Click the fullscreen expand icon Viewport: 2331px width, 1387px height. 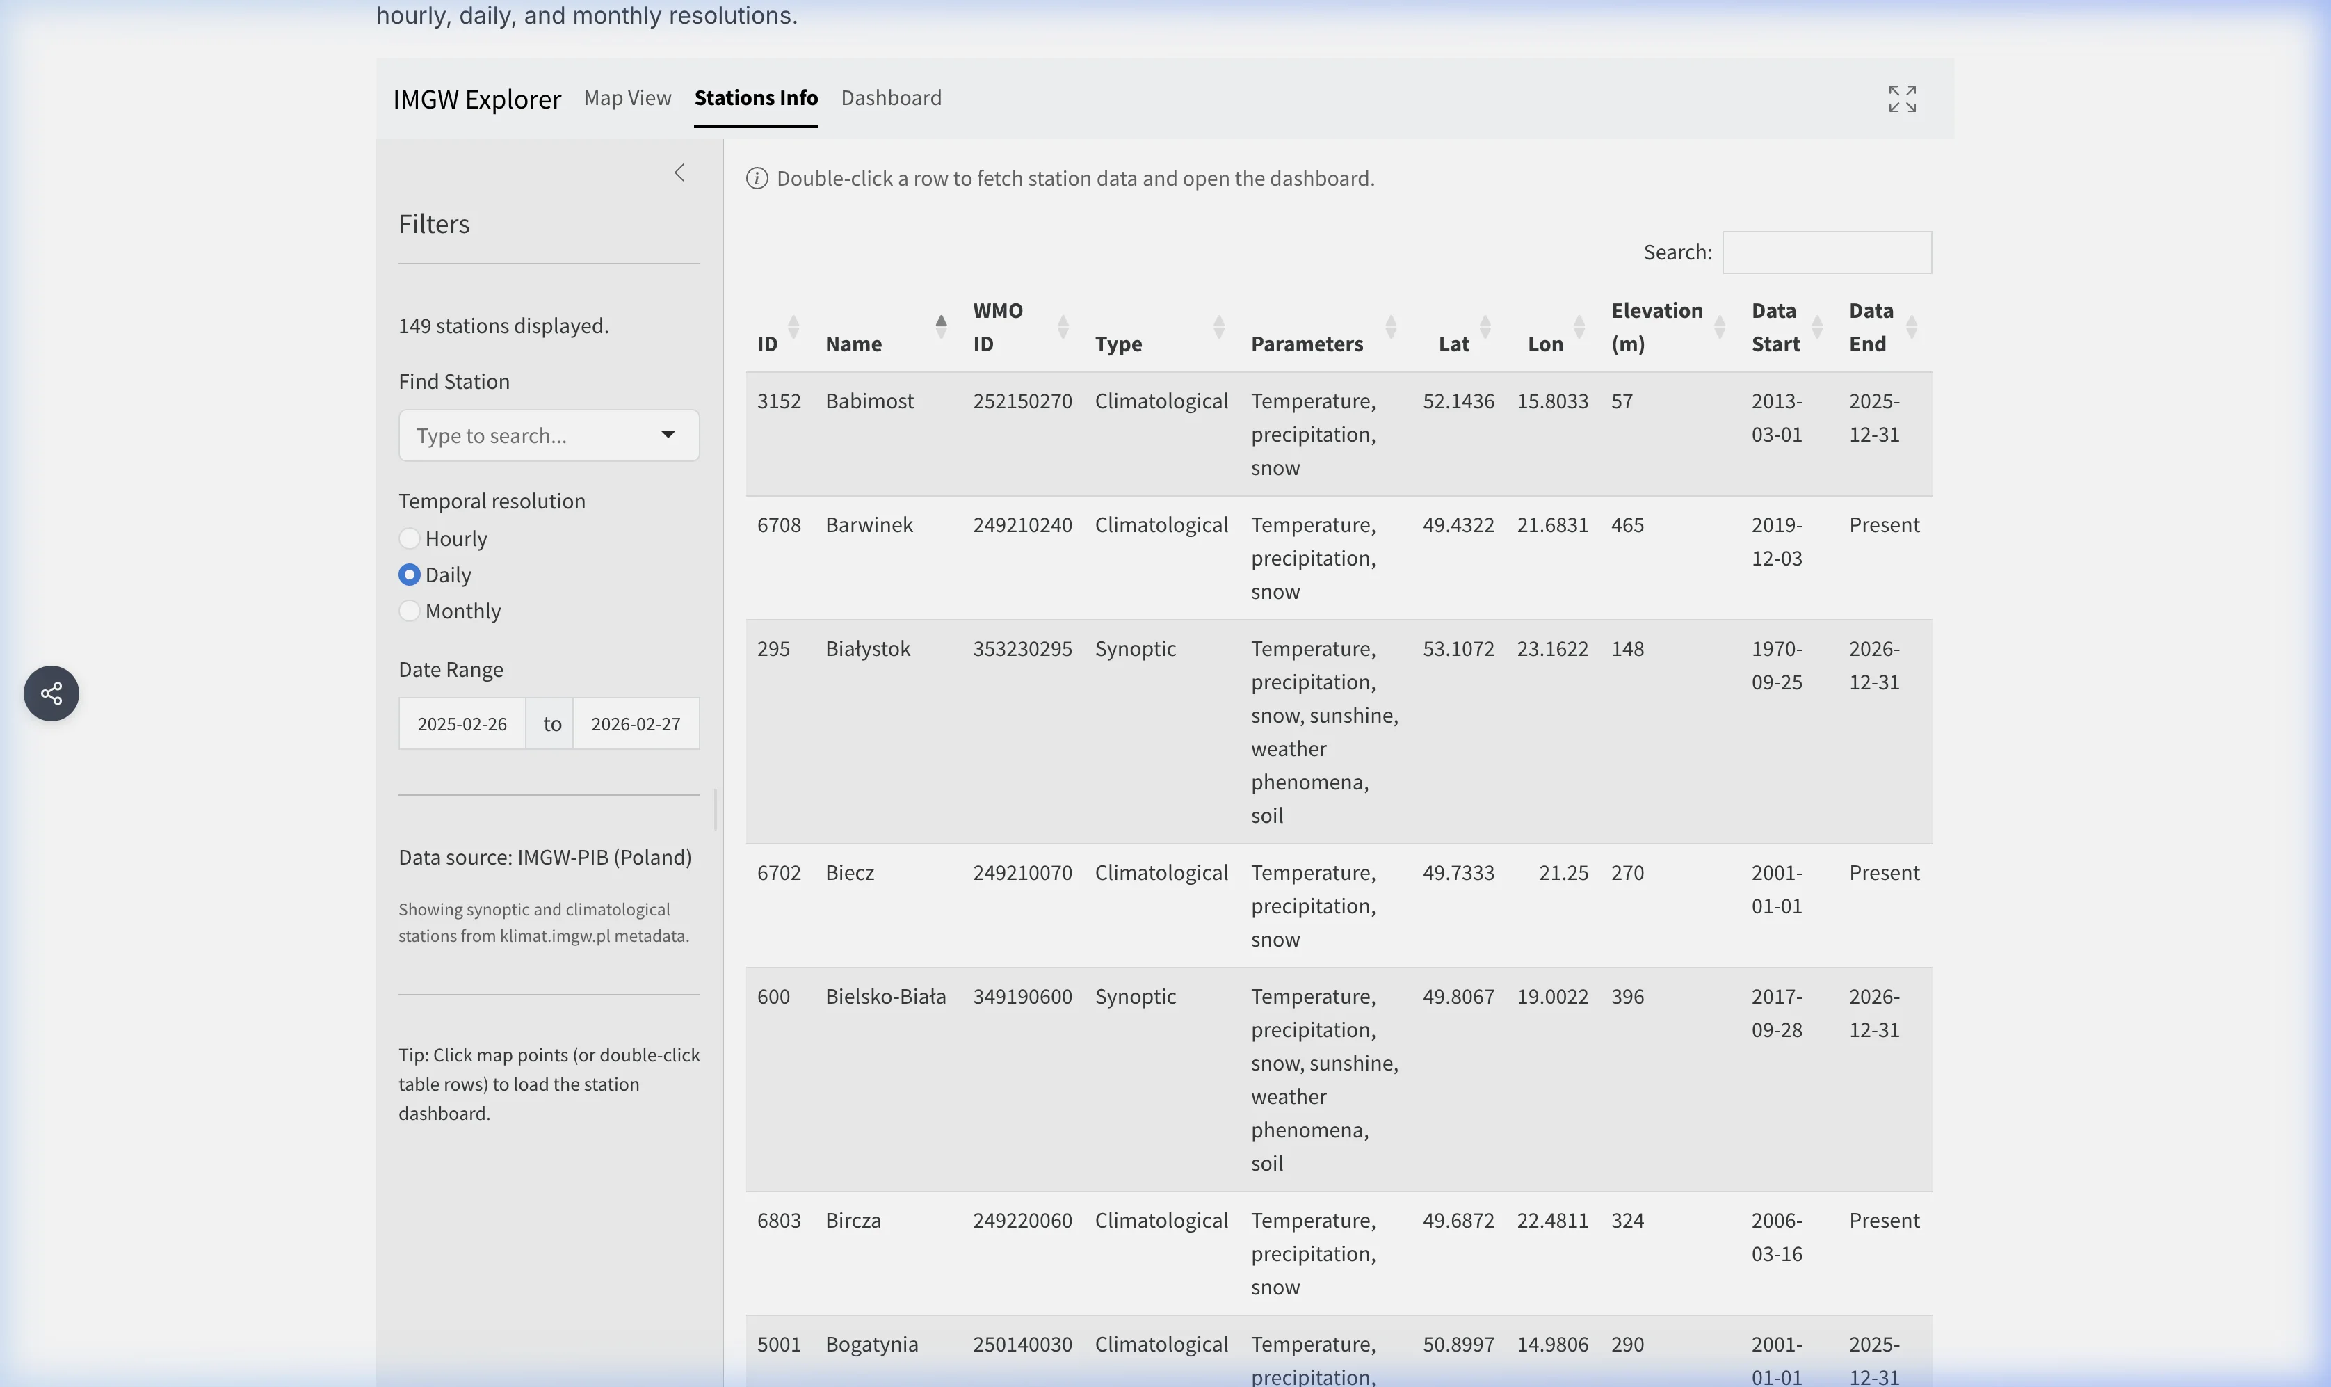[1901, 98]
